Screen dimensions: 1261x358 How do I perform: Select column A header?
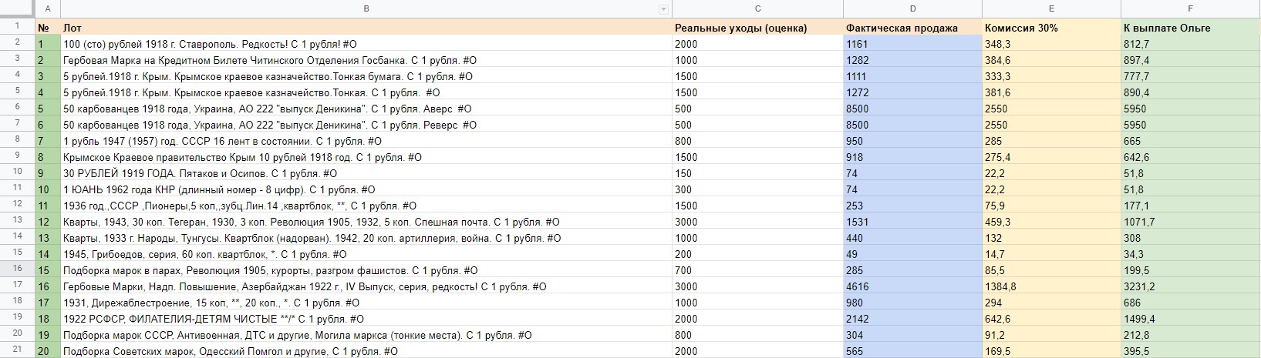point(48,9)
